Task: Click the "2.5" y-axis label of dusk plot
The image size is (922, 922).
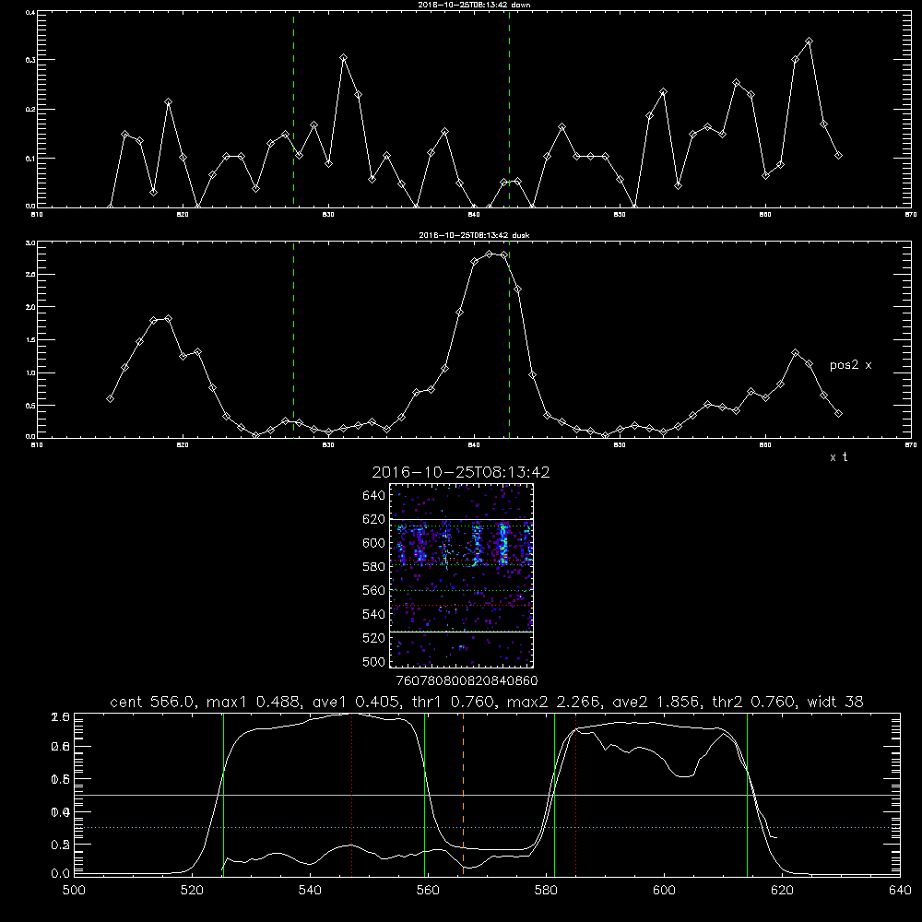Action: point(30,275)
